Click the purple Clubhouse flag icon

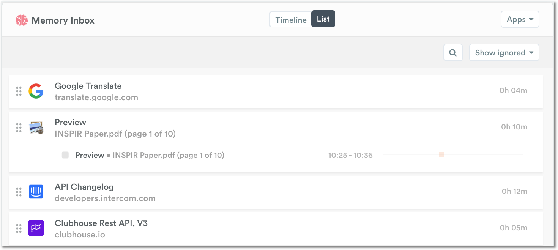36,228
